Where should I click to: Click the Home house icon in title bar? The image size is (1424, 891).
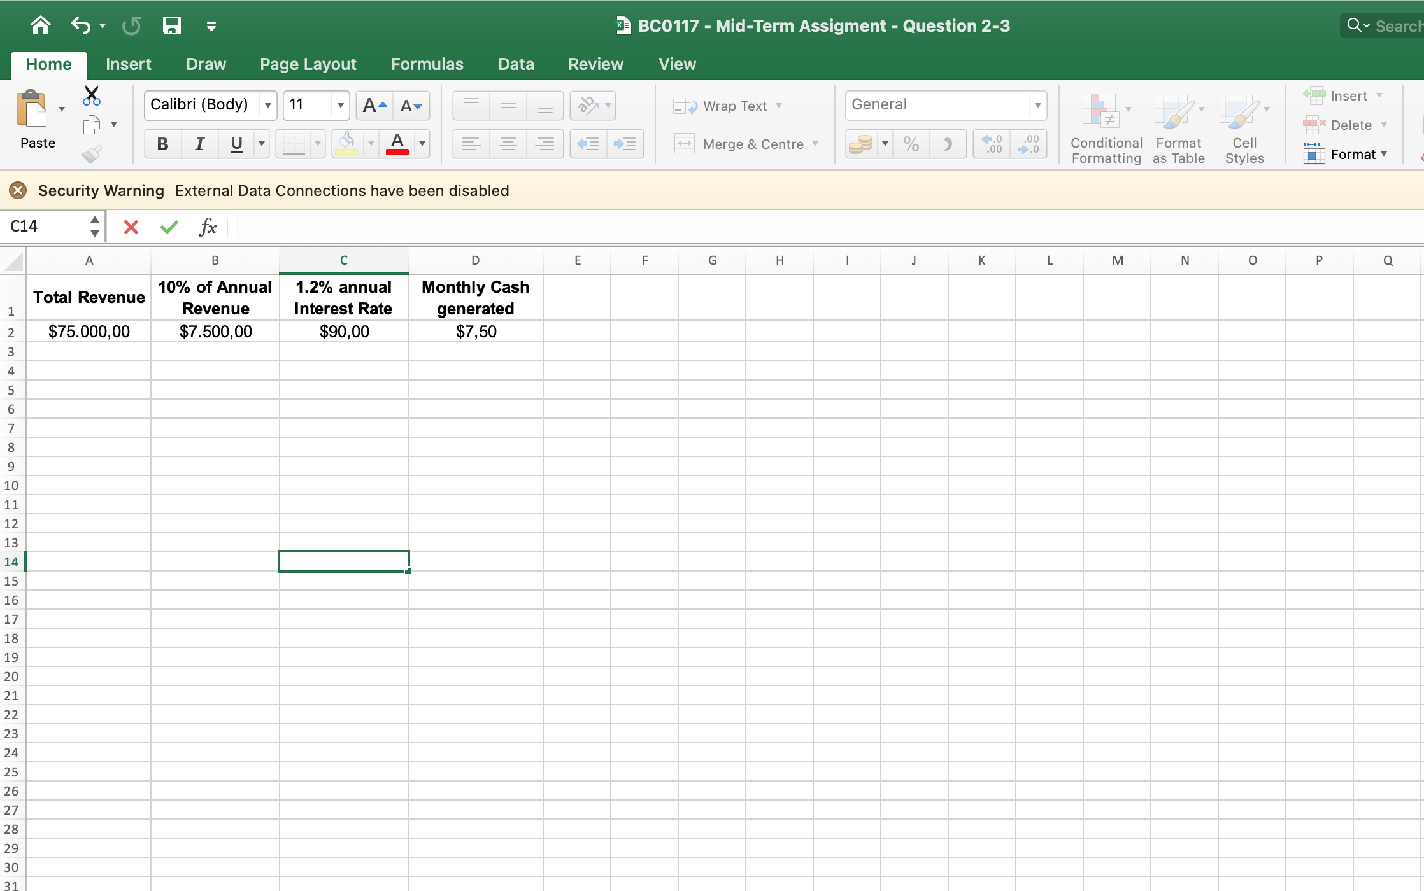pos(41,25)
